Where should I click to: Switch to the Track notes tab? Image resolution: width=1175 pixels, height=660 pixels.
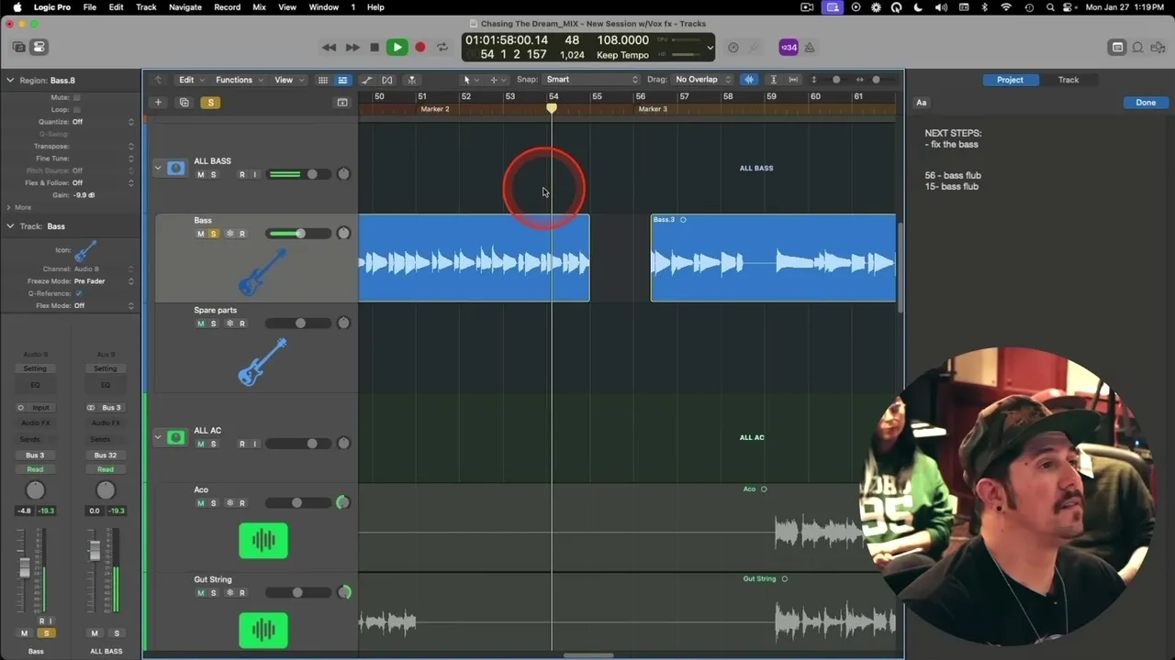tap(1069, 80)
